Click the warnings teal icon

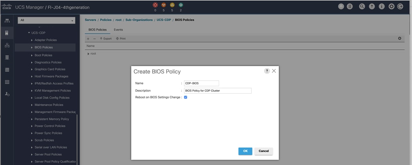181,5
